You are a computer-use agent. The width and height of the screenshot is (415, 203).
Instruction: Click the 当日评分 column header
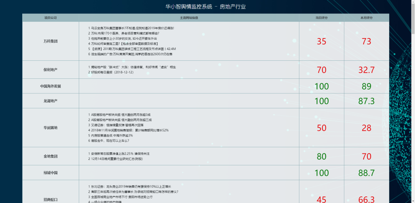point(322,18)
